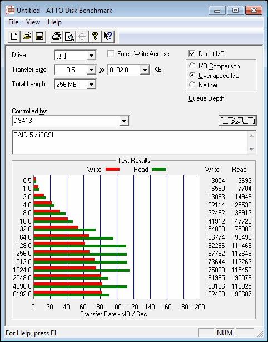Activate the context help arrow icon
Viewport: 268px width, 342px height.
click(x=108, y=36)
